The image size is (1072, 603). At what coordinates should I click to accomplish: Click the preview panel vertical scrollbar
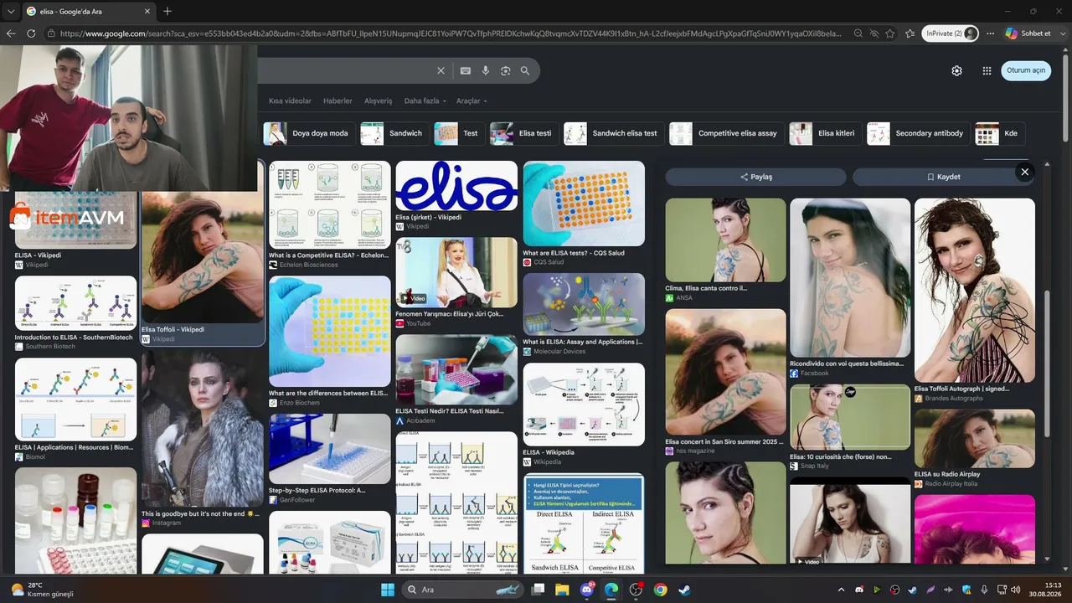tap(1046, 363)
